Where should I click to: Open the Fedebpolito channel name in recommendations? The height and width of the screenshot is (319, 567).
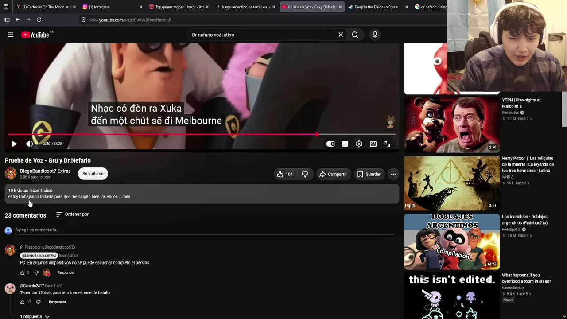(511, 230)
